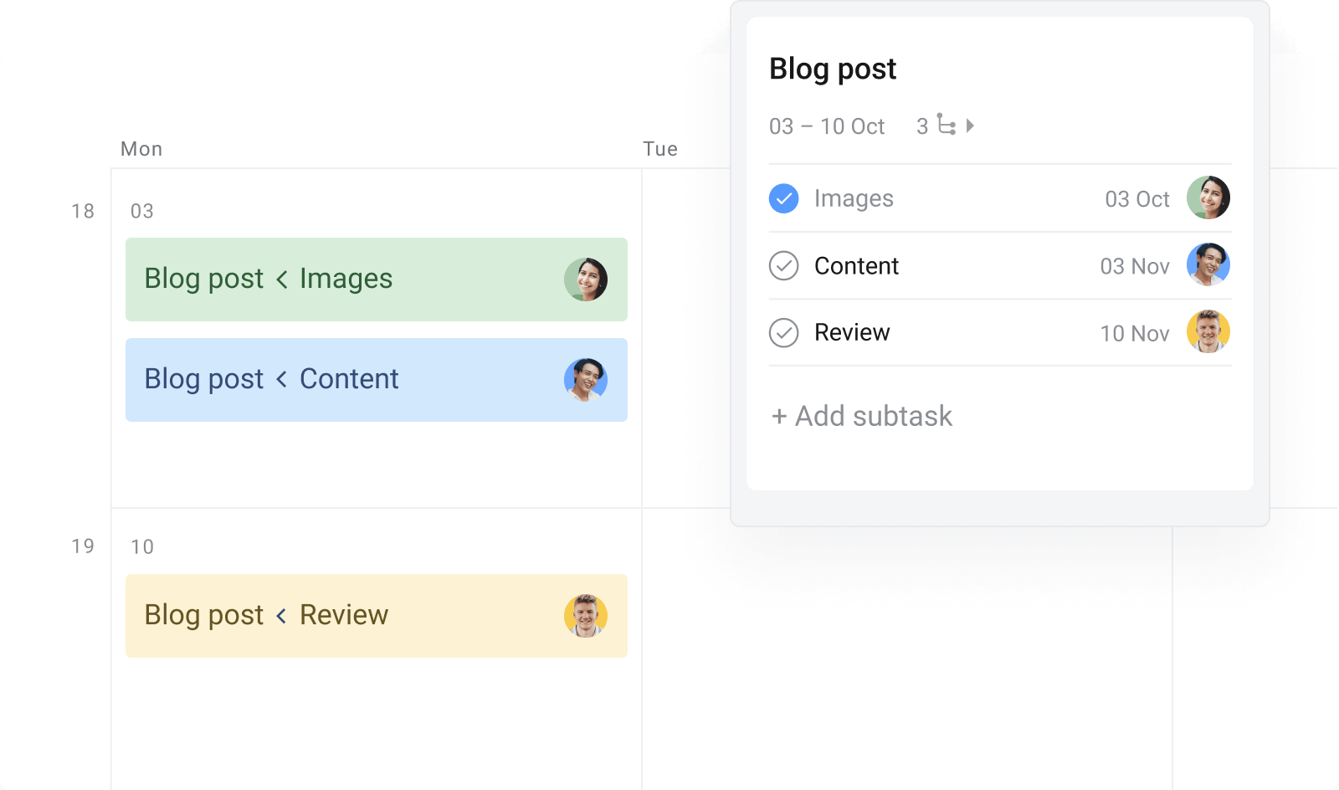This screenshot has width=1339, height=790.
Task: Mark the Review subtask as complete
Action: click(x=783, y=332)
